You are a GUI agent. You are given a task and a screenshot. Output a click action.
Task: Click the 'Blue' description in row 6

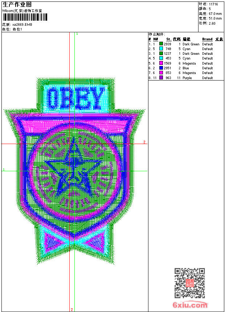coord(185,68)
